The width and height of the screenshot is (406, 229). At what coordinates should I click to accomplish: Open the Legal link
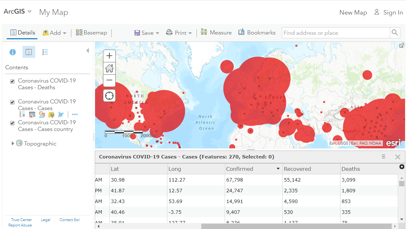(46, 220)
